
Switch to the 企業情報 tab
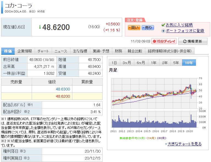click(x=25, y=51)
